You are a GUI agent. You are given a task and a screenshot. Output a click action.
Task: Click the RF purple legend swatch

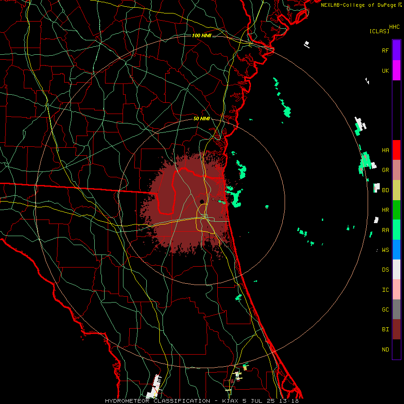click(396, 50)
